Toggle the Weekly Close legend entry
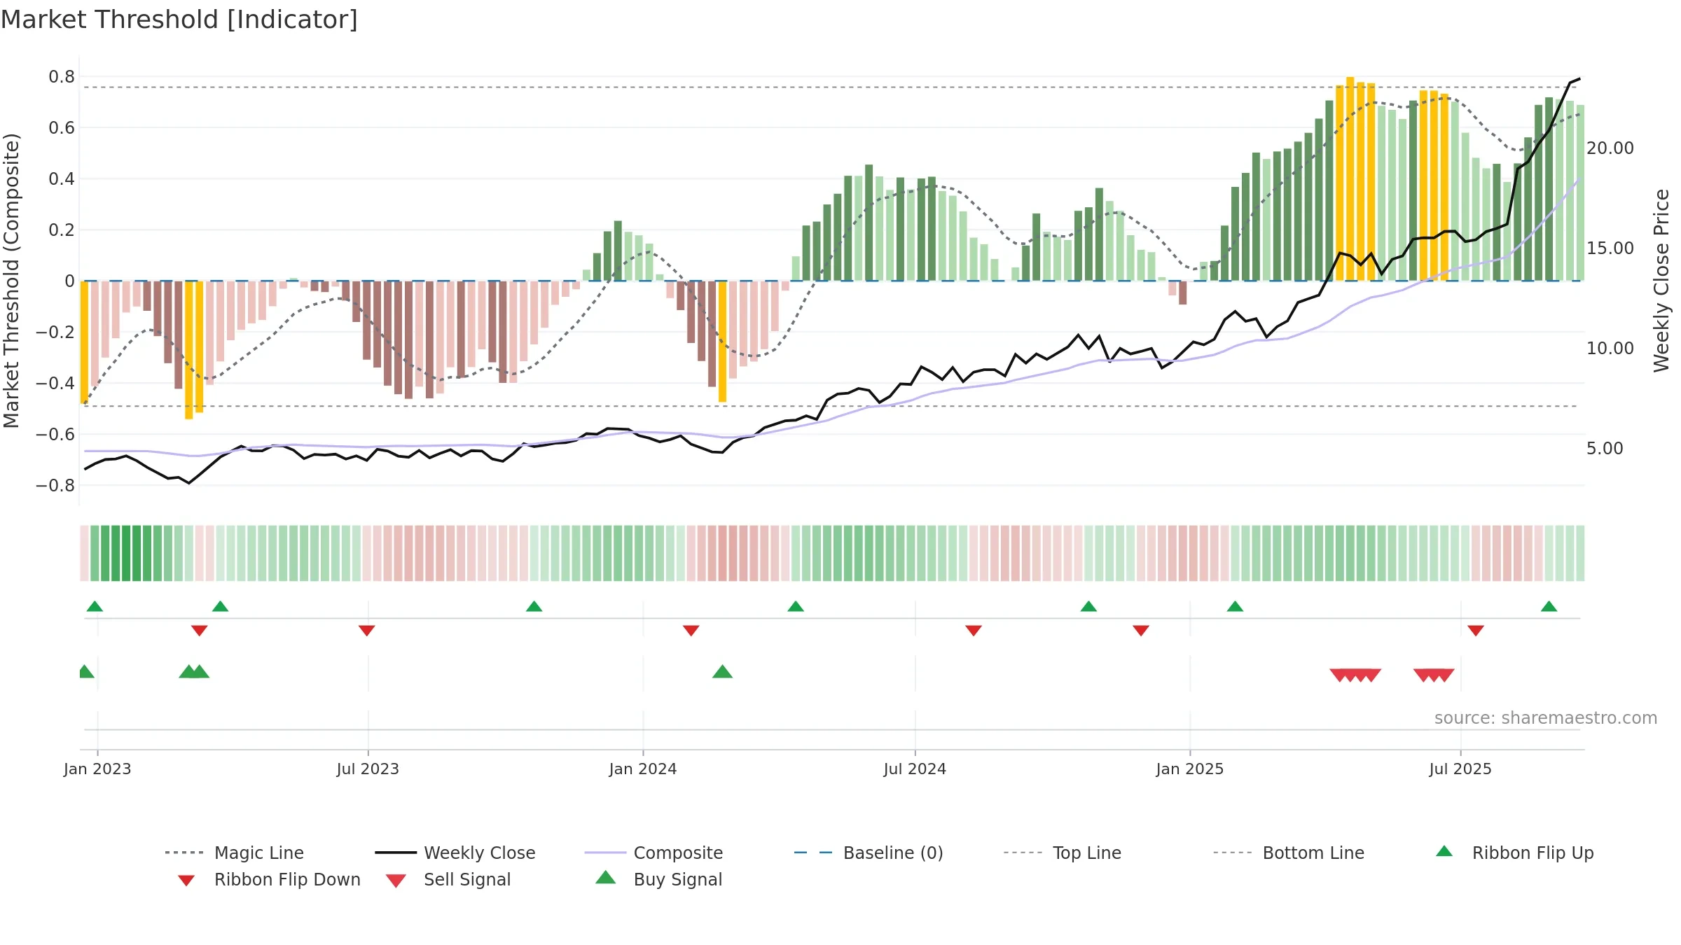The height and width of the screenshot is (945, 1681). click(455, 853)
